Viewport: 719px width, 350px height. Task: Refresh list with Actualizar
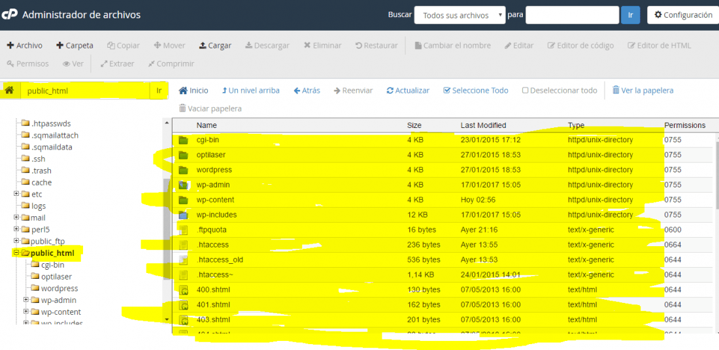click(408, 90)
